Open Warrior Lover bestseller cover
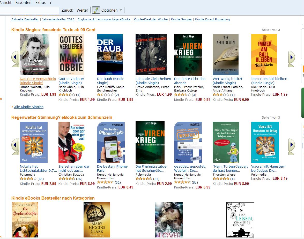Image resolution: width=304 pixels, height=239 pixels. pyautogui.click(x=169, y=220)
